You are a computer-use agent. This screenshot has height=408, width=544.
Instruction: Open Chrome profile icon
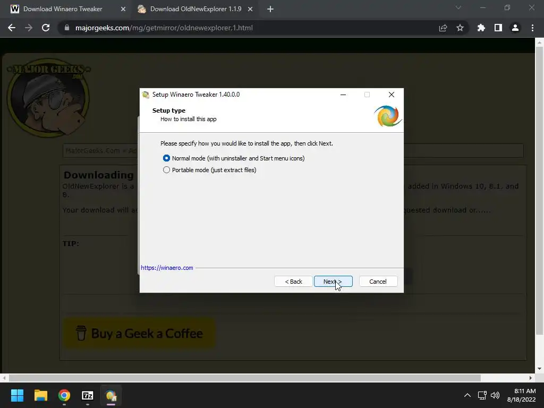(x=515, y=28)
